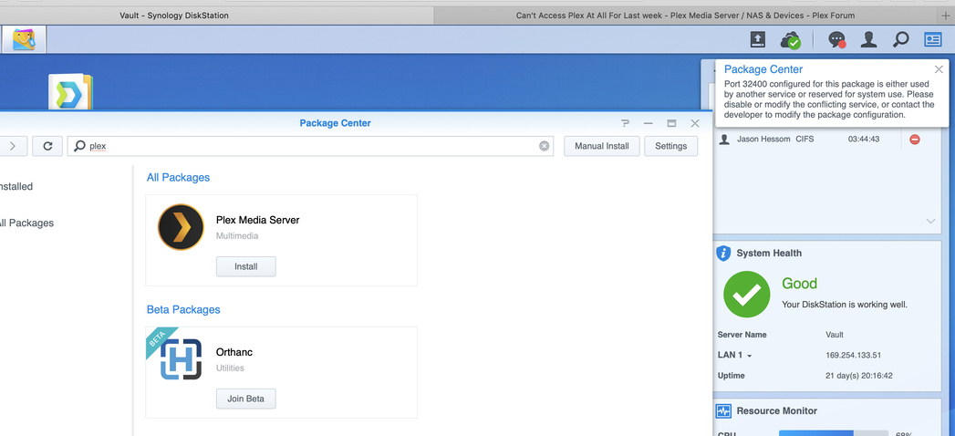Open the Upload Queue icon in taskbar
The image size is (955, 436).
757,40
